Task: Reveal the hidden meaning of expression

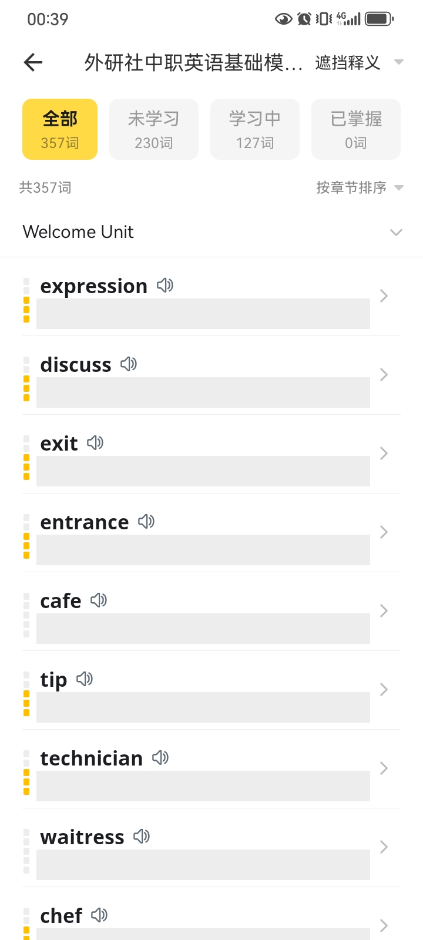Action: point(203,314)
